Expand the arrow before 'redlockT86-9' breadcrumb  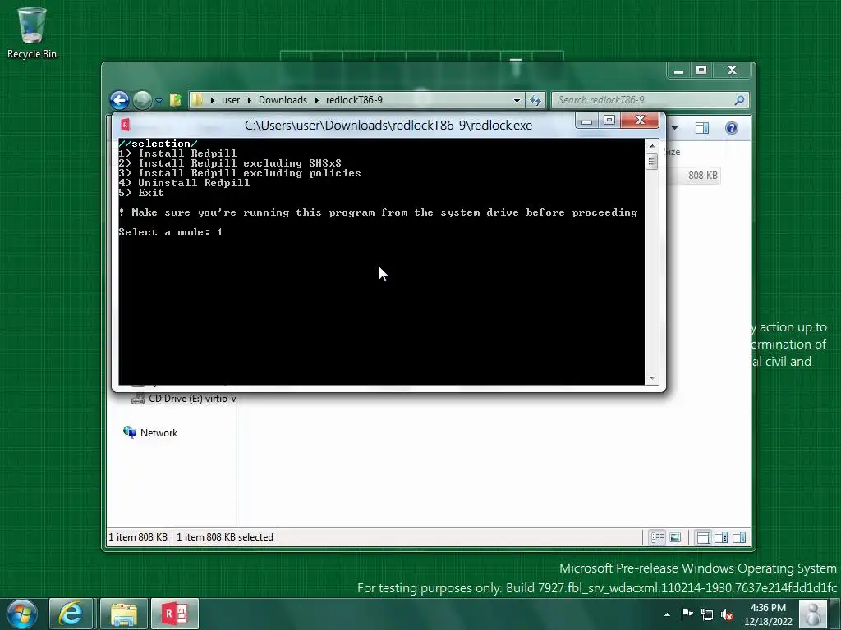coord(316,100)
